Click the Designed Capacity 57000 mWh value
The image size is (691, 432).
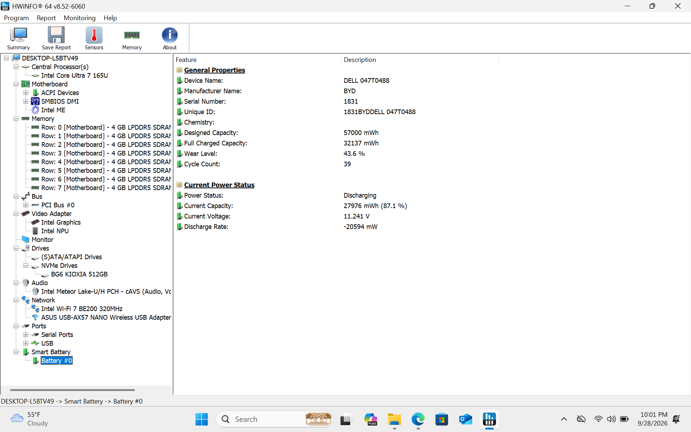[x=361, y=133]
